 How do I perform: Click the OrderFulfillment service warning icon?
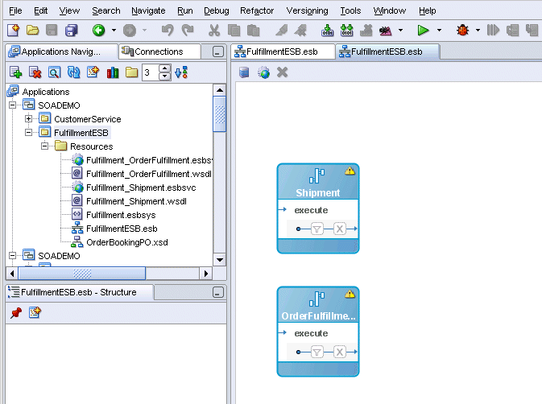pos(350,294)
